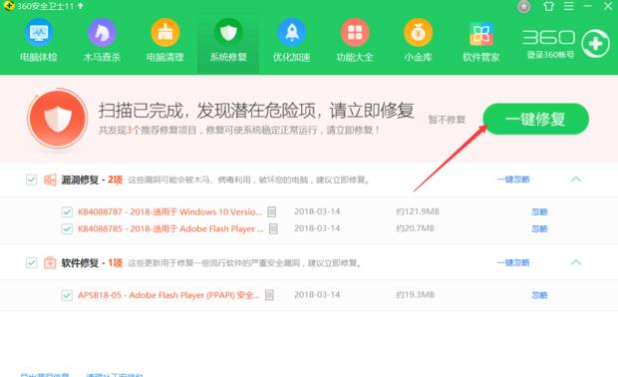Open the hamburger main menu icon
Image resolution: width=618 pixels, height=377 pixels.
568,6
